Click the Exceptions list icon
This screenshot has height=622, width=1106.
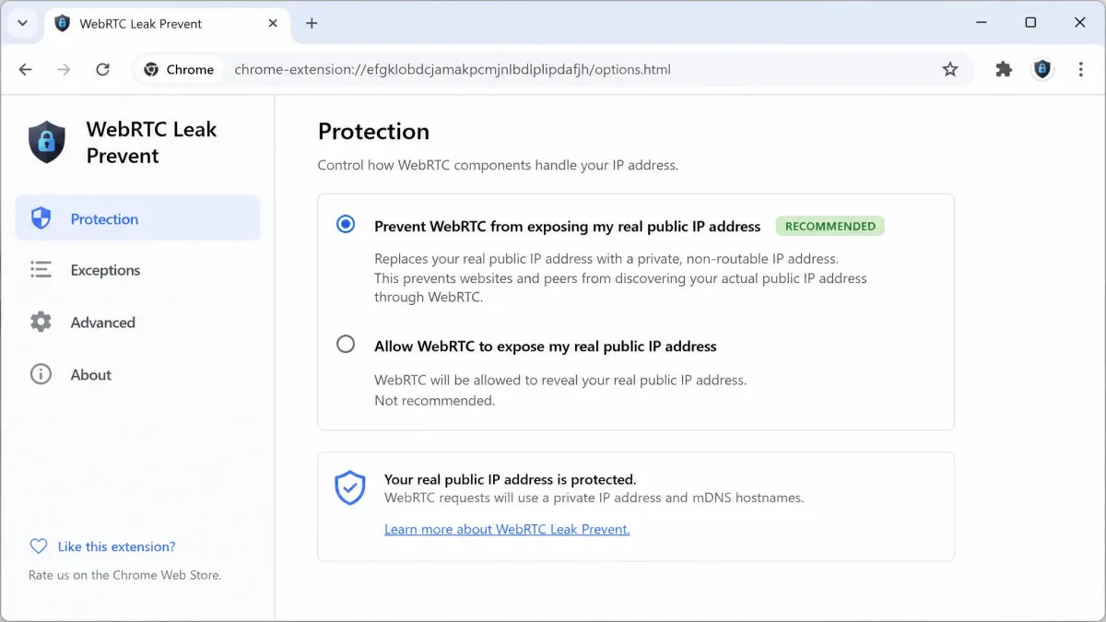[41, 269]
